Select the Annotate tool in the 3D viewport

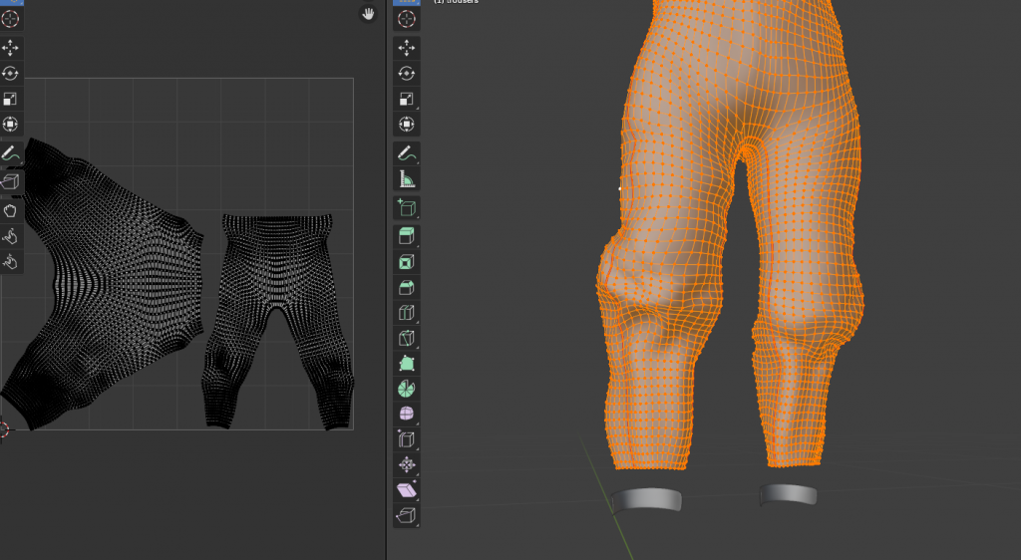coord(407,153)
